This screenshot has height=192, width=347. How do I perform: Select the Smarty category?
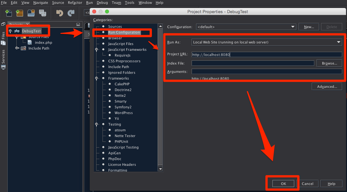(120, 101)
